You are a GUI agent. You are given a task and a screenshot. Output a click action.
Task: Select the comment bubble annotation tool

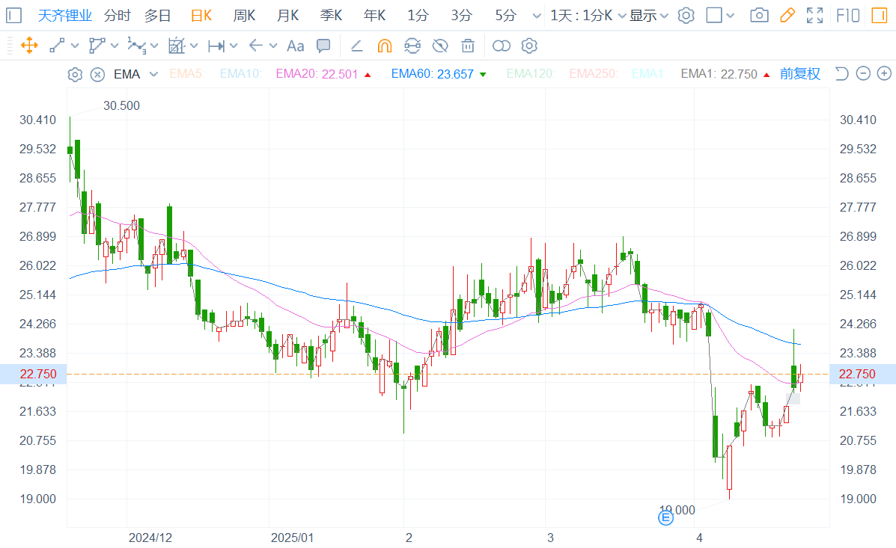pyautogui.click(x=323, y=46)
